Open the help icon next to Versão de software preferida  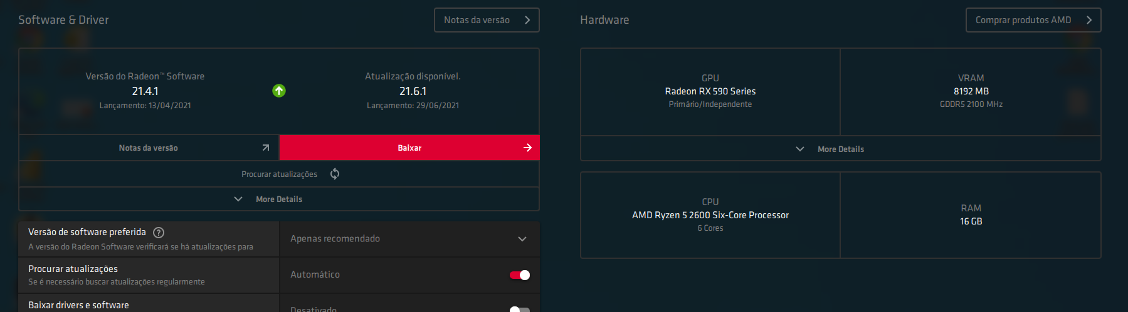(159, 233)
